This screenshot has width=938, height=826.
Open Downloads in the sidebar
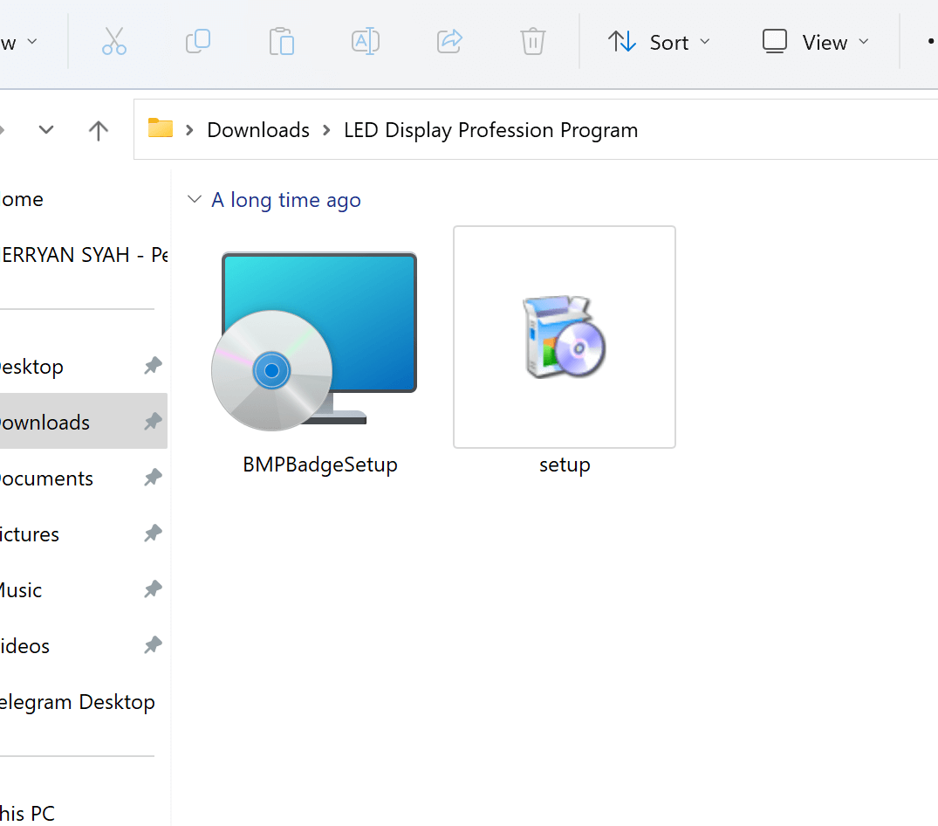click(45, 423)
